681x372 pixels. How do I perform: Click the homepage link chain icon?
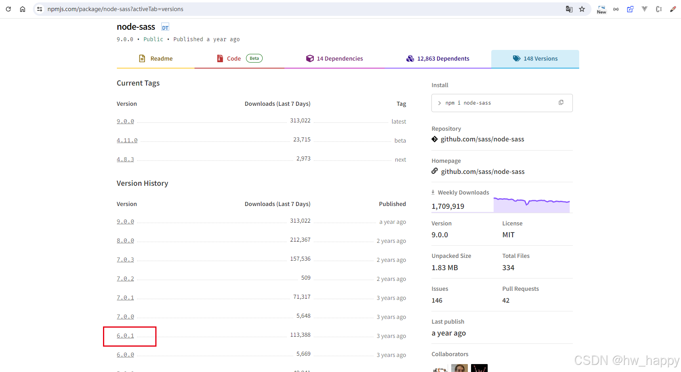(435, 171)
